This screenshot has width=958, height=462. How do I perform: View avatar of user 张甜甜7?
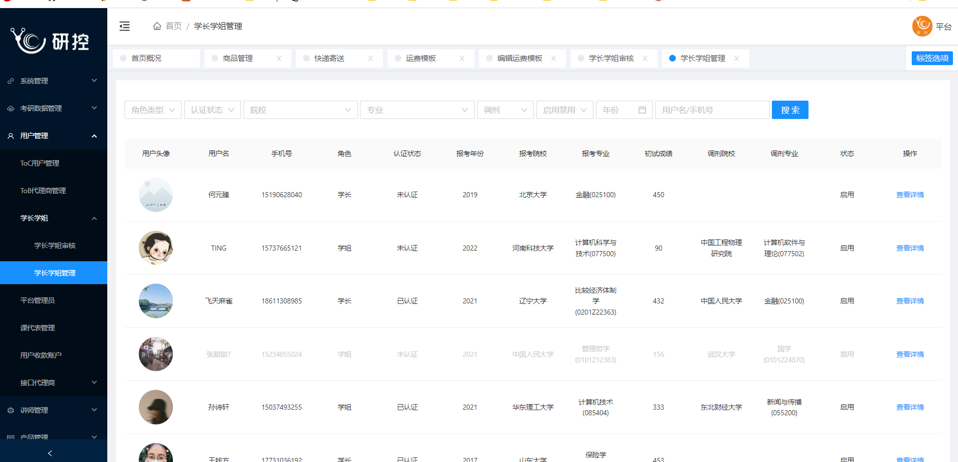click(x=156, y=354)
